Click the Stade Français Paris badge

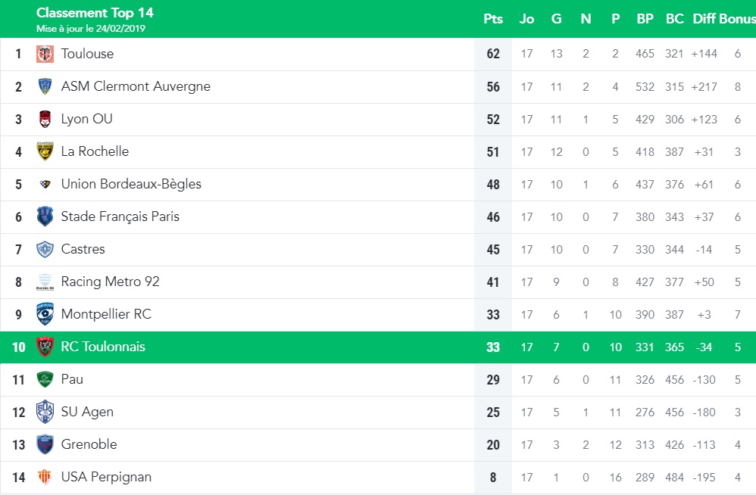[x=45, y=216]
